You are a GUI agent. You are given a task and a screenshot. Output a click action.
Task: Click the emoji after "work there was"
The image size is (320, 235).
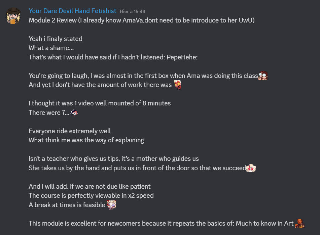tap(178, 85)
